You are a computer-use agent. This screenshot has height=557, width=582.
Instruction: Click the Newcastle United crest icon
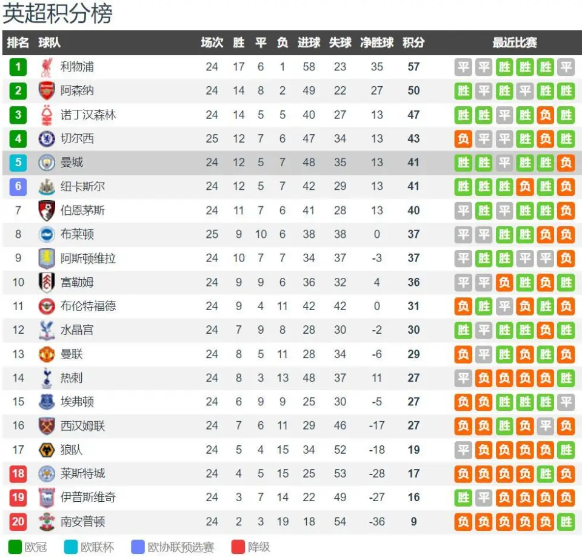(47, 186)
